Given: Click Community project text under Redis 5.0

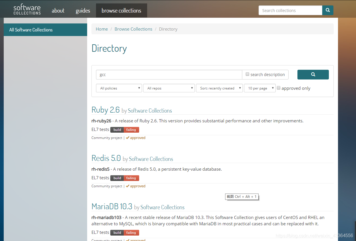Looking at the screenshot, I should pos(107,186).
